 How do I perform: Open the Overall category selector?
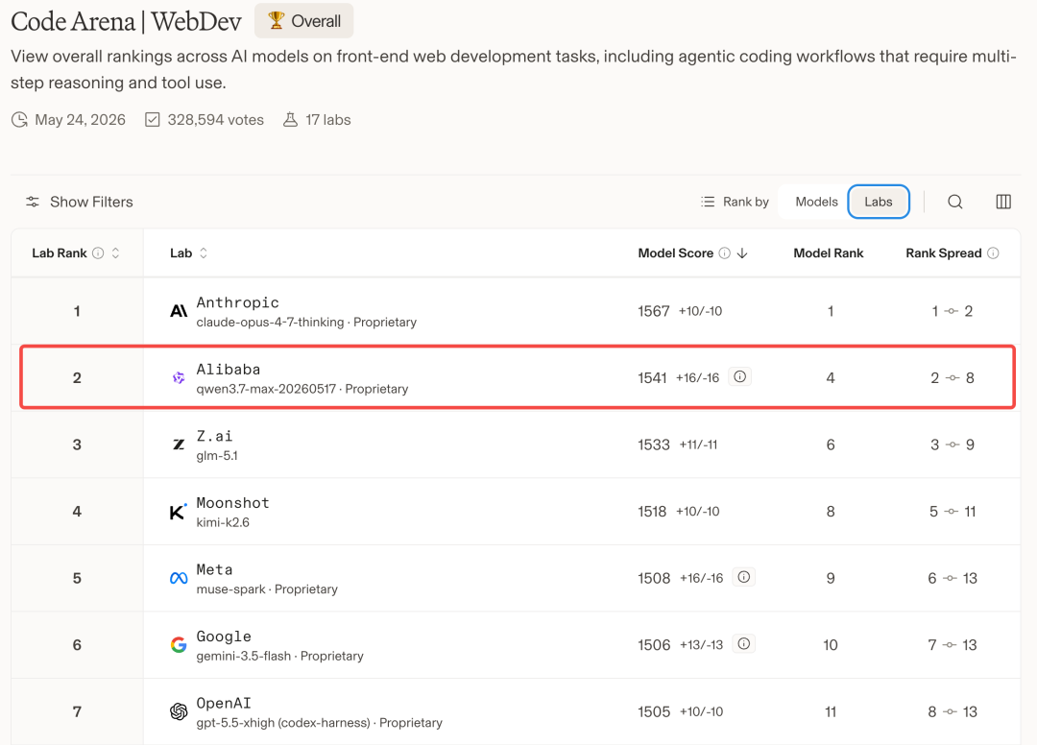(304, 21)
